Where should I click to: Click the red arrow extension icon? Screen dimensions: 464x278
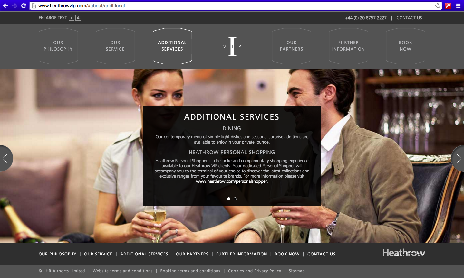pos(448,5)
